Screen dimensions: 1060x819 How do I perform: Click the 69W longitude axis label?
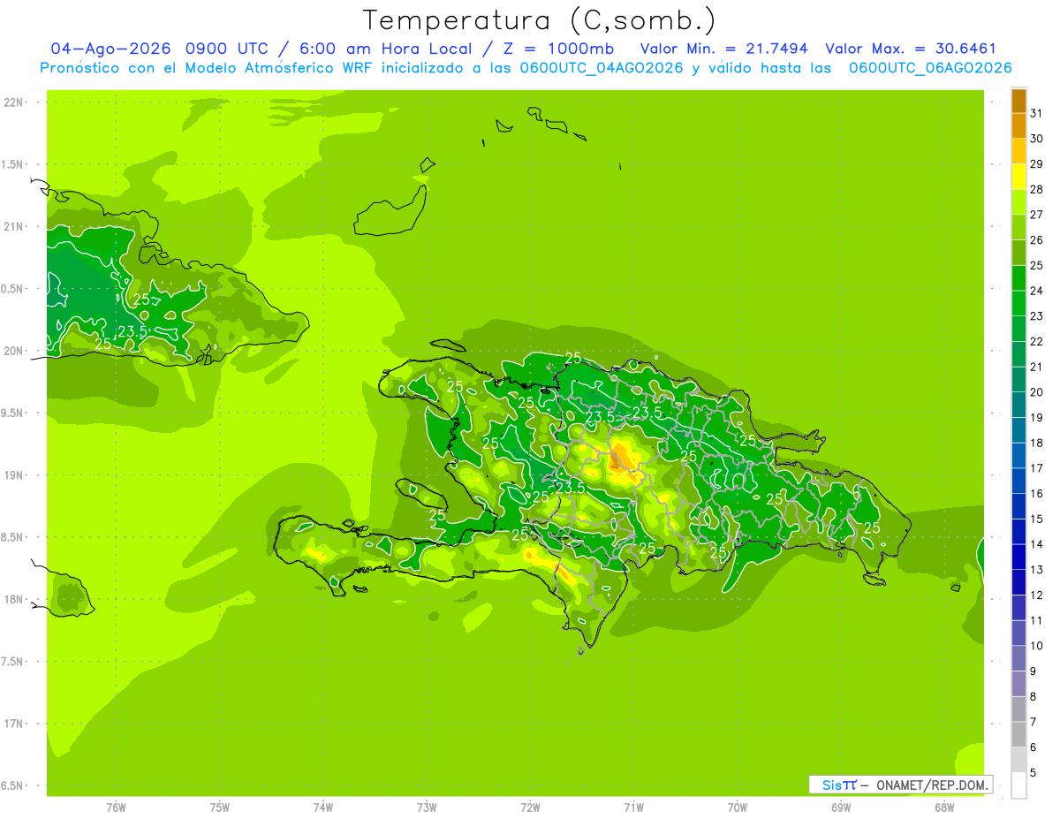[x=841, y=808]
